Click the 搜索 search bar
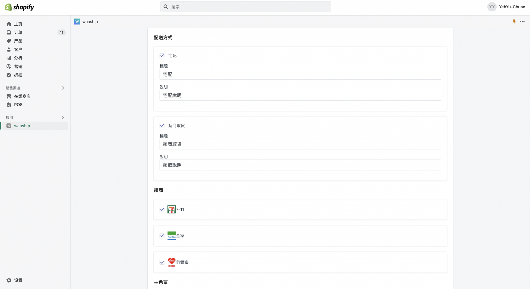 pos(246,7)
